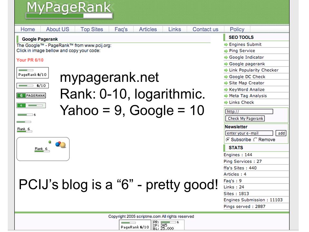The image size is (309, 232).
Task: Open Google DC Check tool
Action: [247, 77]
